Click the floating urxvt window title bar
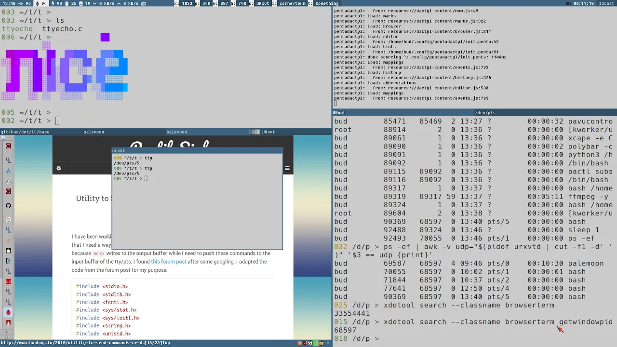617x347 pixels. pyautogui.click(x=197, y=150)
